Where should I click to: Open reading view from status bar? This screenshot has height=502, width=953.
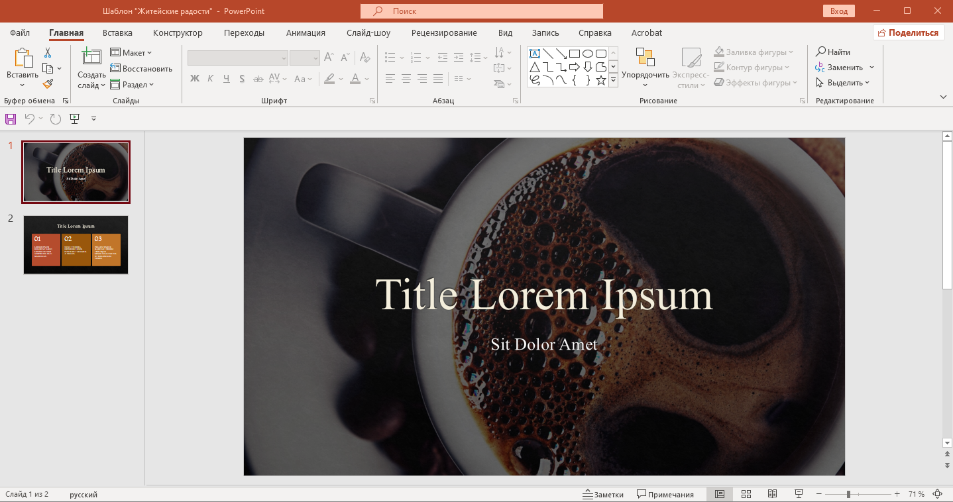772,494
